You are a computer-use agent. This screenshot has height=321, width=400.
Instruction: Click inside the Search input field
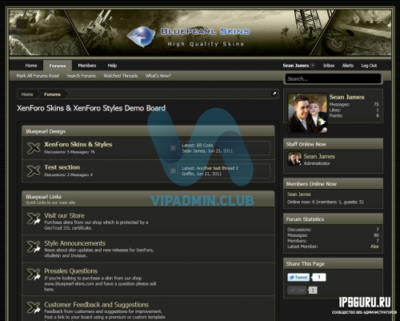coord(334,78)
